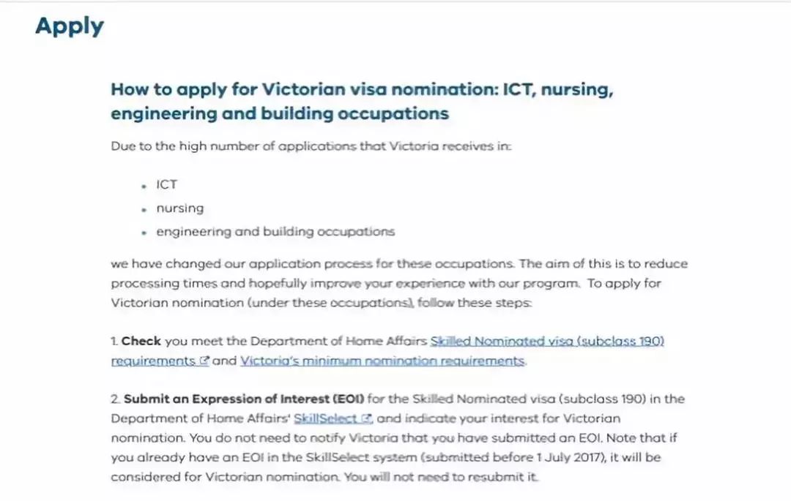This screenshot has height=501, width=791.
Task: Follow the SkillSelect hyperlink
Action: [x=325, y=419]
